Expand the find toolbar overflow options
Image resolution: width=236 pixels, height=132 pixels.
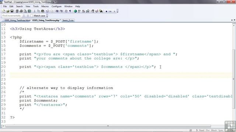click(47, 16)
